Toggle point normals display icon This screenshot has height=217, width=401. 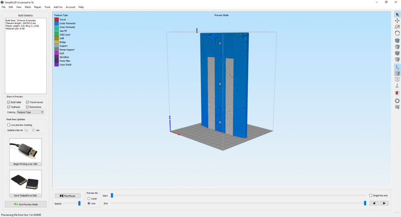pyautogui.click(x=397, y=86)
